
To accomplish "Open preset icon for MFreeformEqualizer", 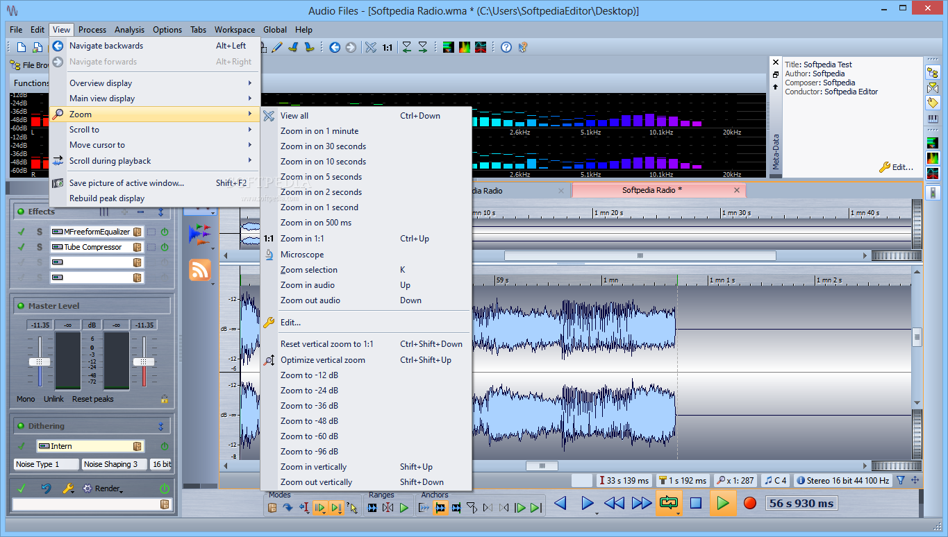I will click(137, 232).
